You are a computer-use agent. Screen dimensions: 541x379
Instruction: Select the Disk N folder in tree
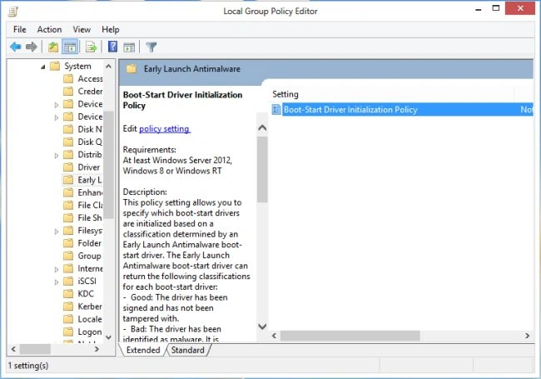[x=90, y=129]
